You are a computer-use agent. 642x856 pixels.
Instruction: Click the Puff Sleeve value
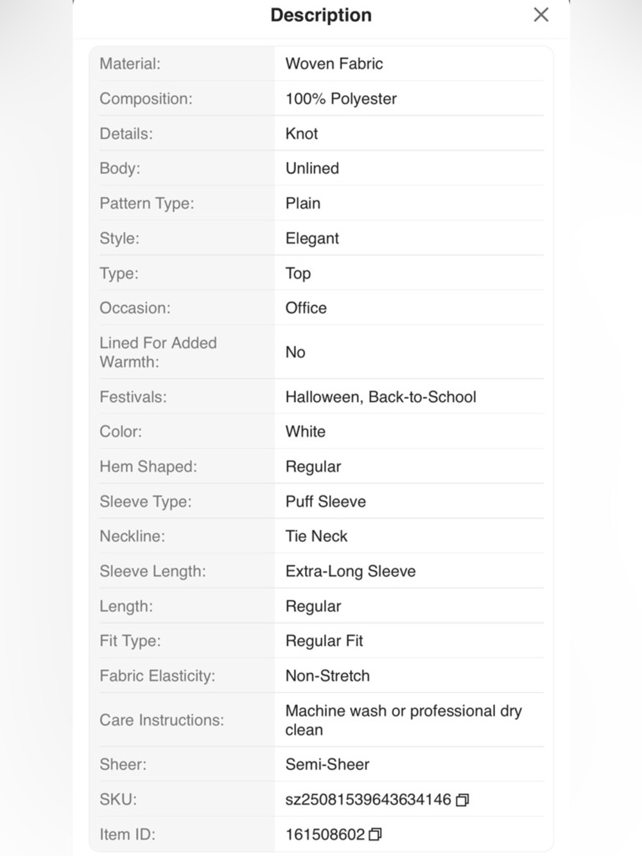click(x=325, y=502)
